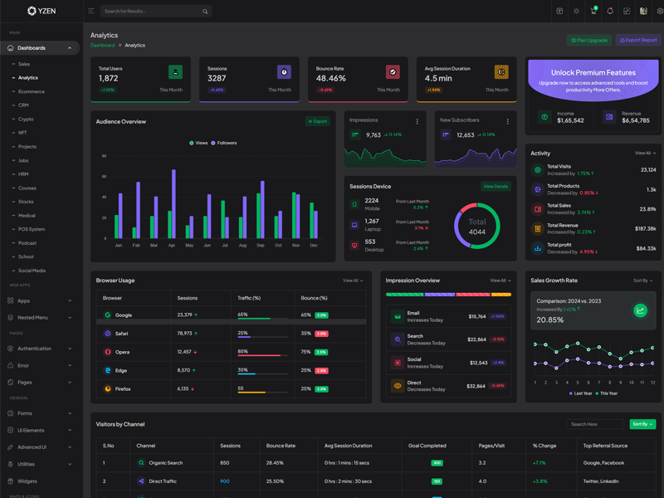
Task: Open notifications bell icon
Action: point(610,12)
